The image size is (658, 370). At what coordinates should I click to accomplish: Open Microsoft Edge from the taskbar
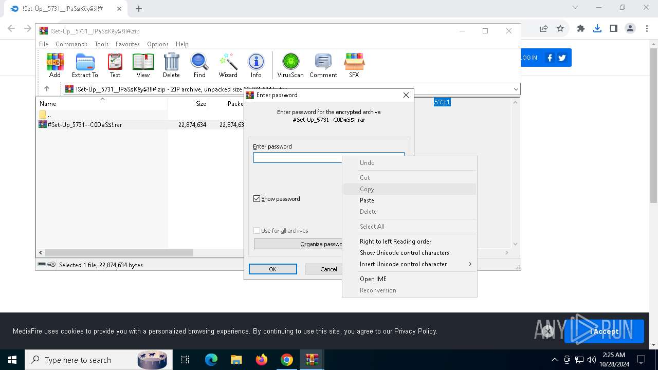[211, 360]
